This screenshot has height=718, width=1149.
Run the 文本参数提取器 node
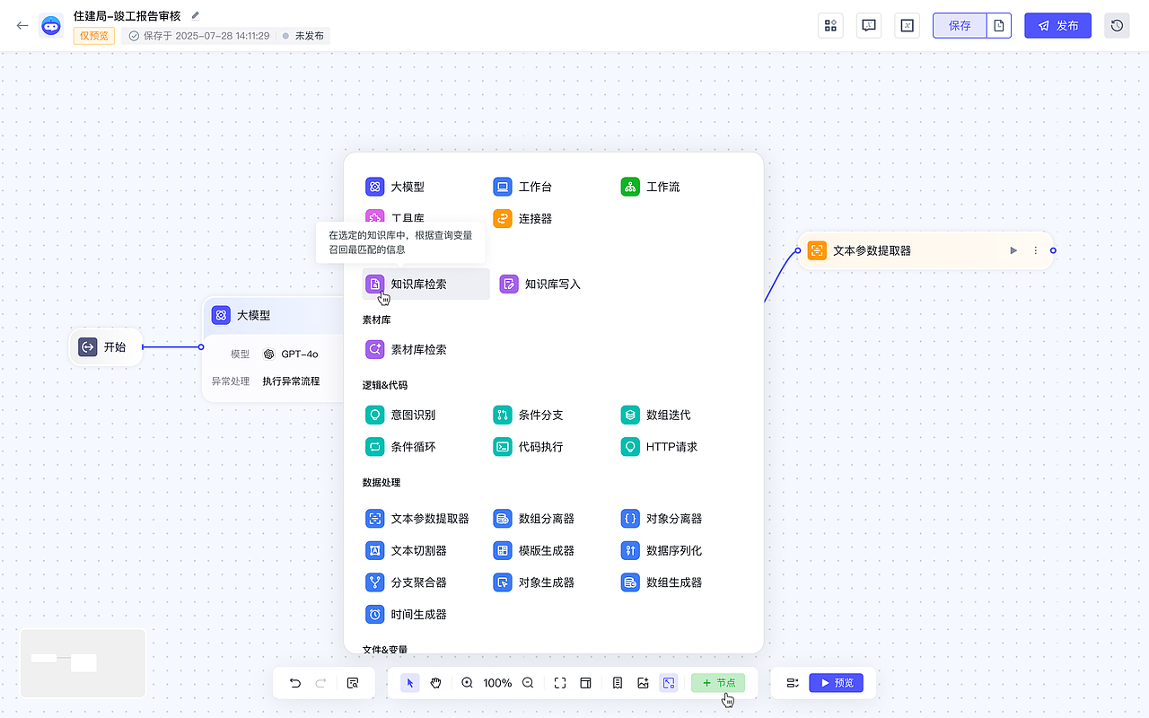point(1013,250)
